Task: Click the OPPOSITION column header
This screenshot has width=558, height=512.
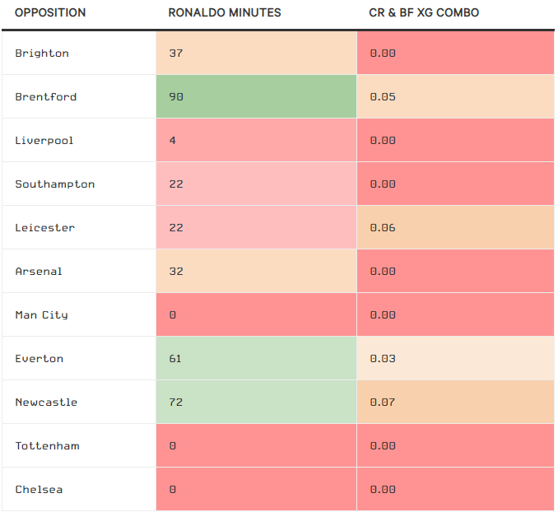Action: pos(50,13)
